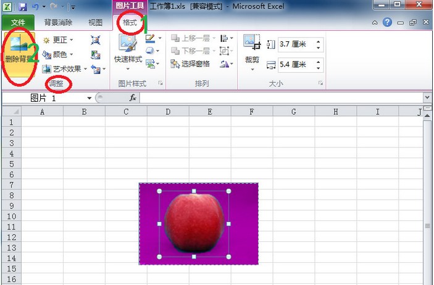Image resolution: width=434 pixels, height=285 pixels.
Task: Open the Selection Pane (选择窗格)
Action: coord(190,64)
